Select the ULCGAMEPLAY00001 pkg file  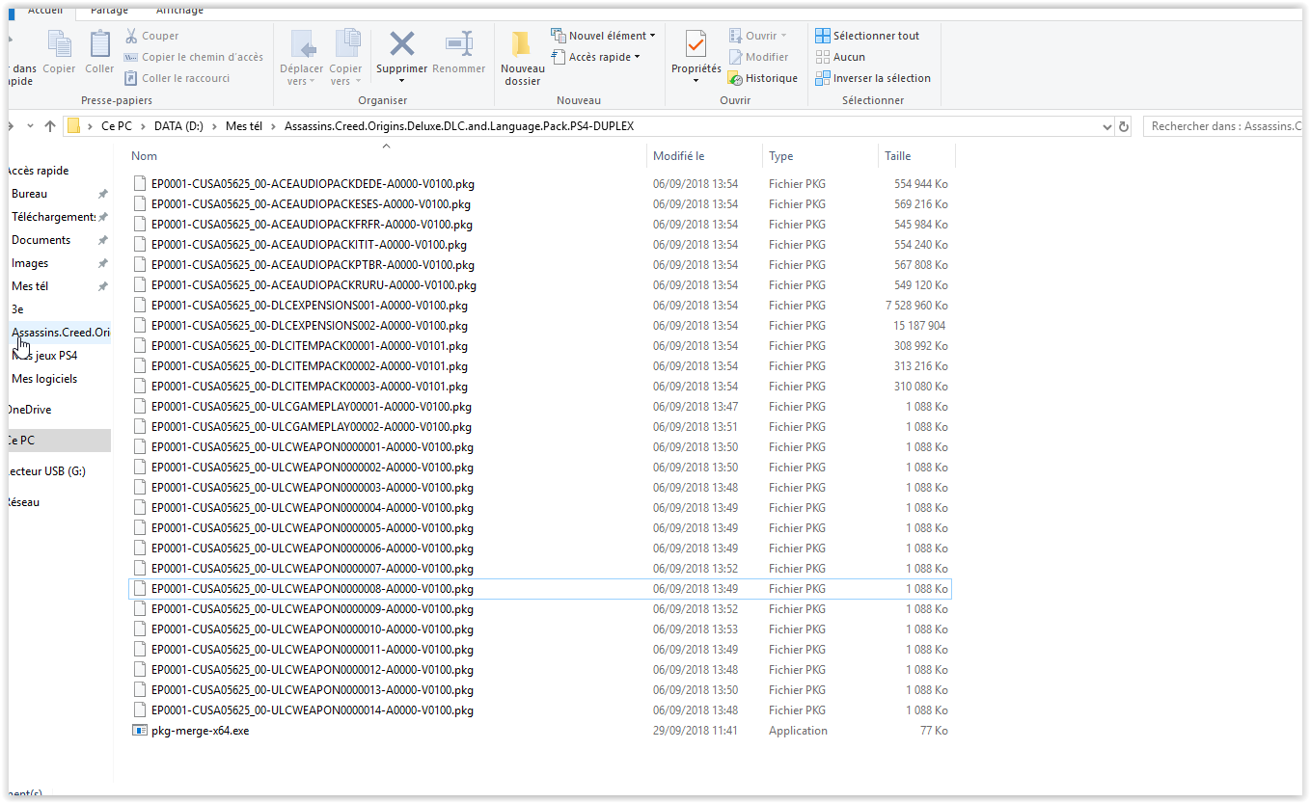311,407
